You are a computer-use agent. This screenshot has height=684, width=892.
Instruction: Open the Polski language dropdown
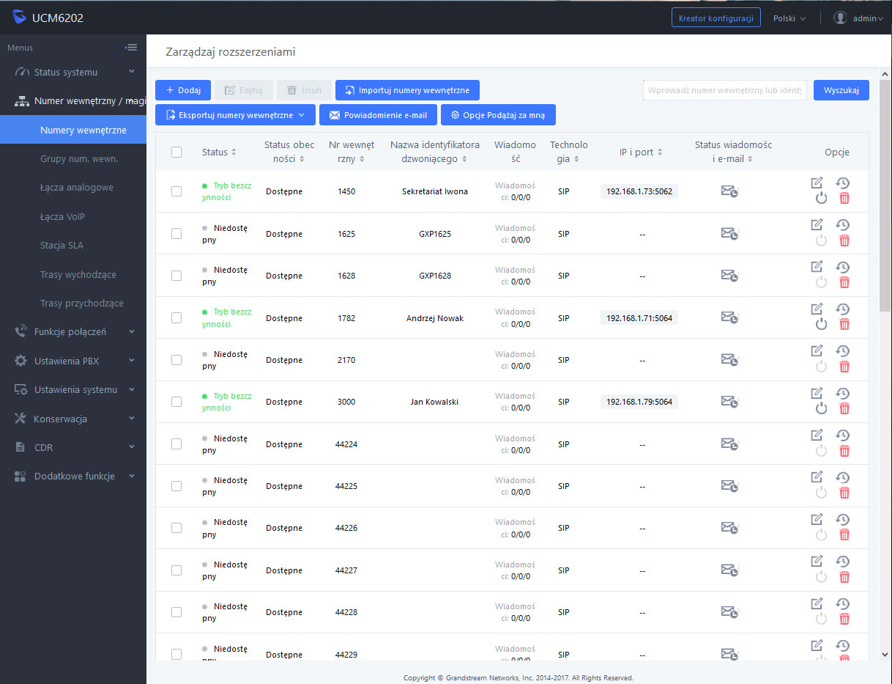[x=789, y=18]
